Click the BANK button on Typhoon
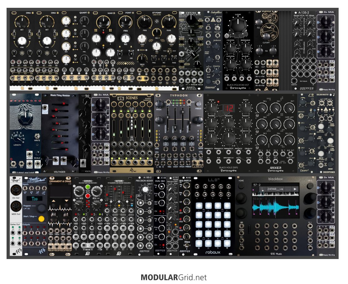 (200, 144)
